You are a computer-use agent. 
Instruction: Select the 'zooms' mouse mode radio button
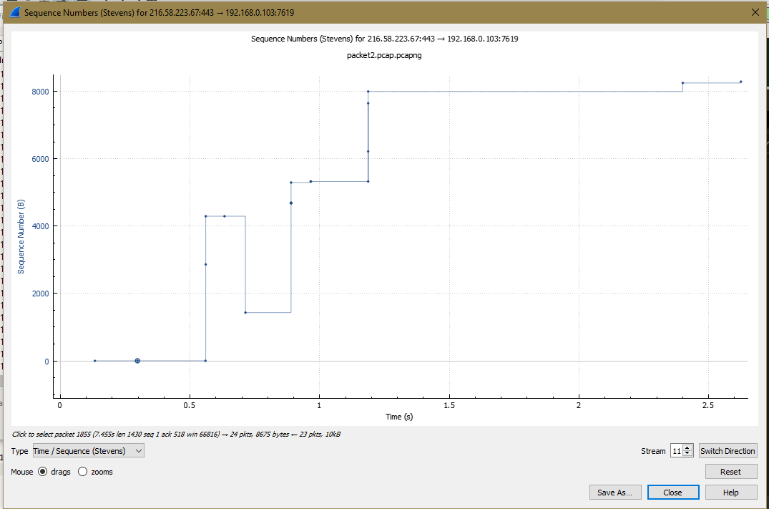pos(83,472)
